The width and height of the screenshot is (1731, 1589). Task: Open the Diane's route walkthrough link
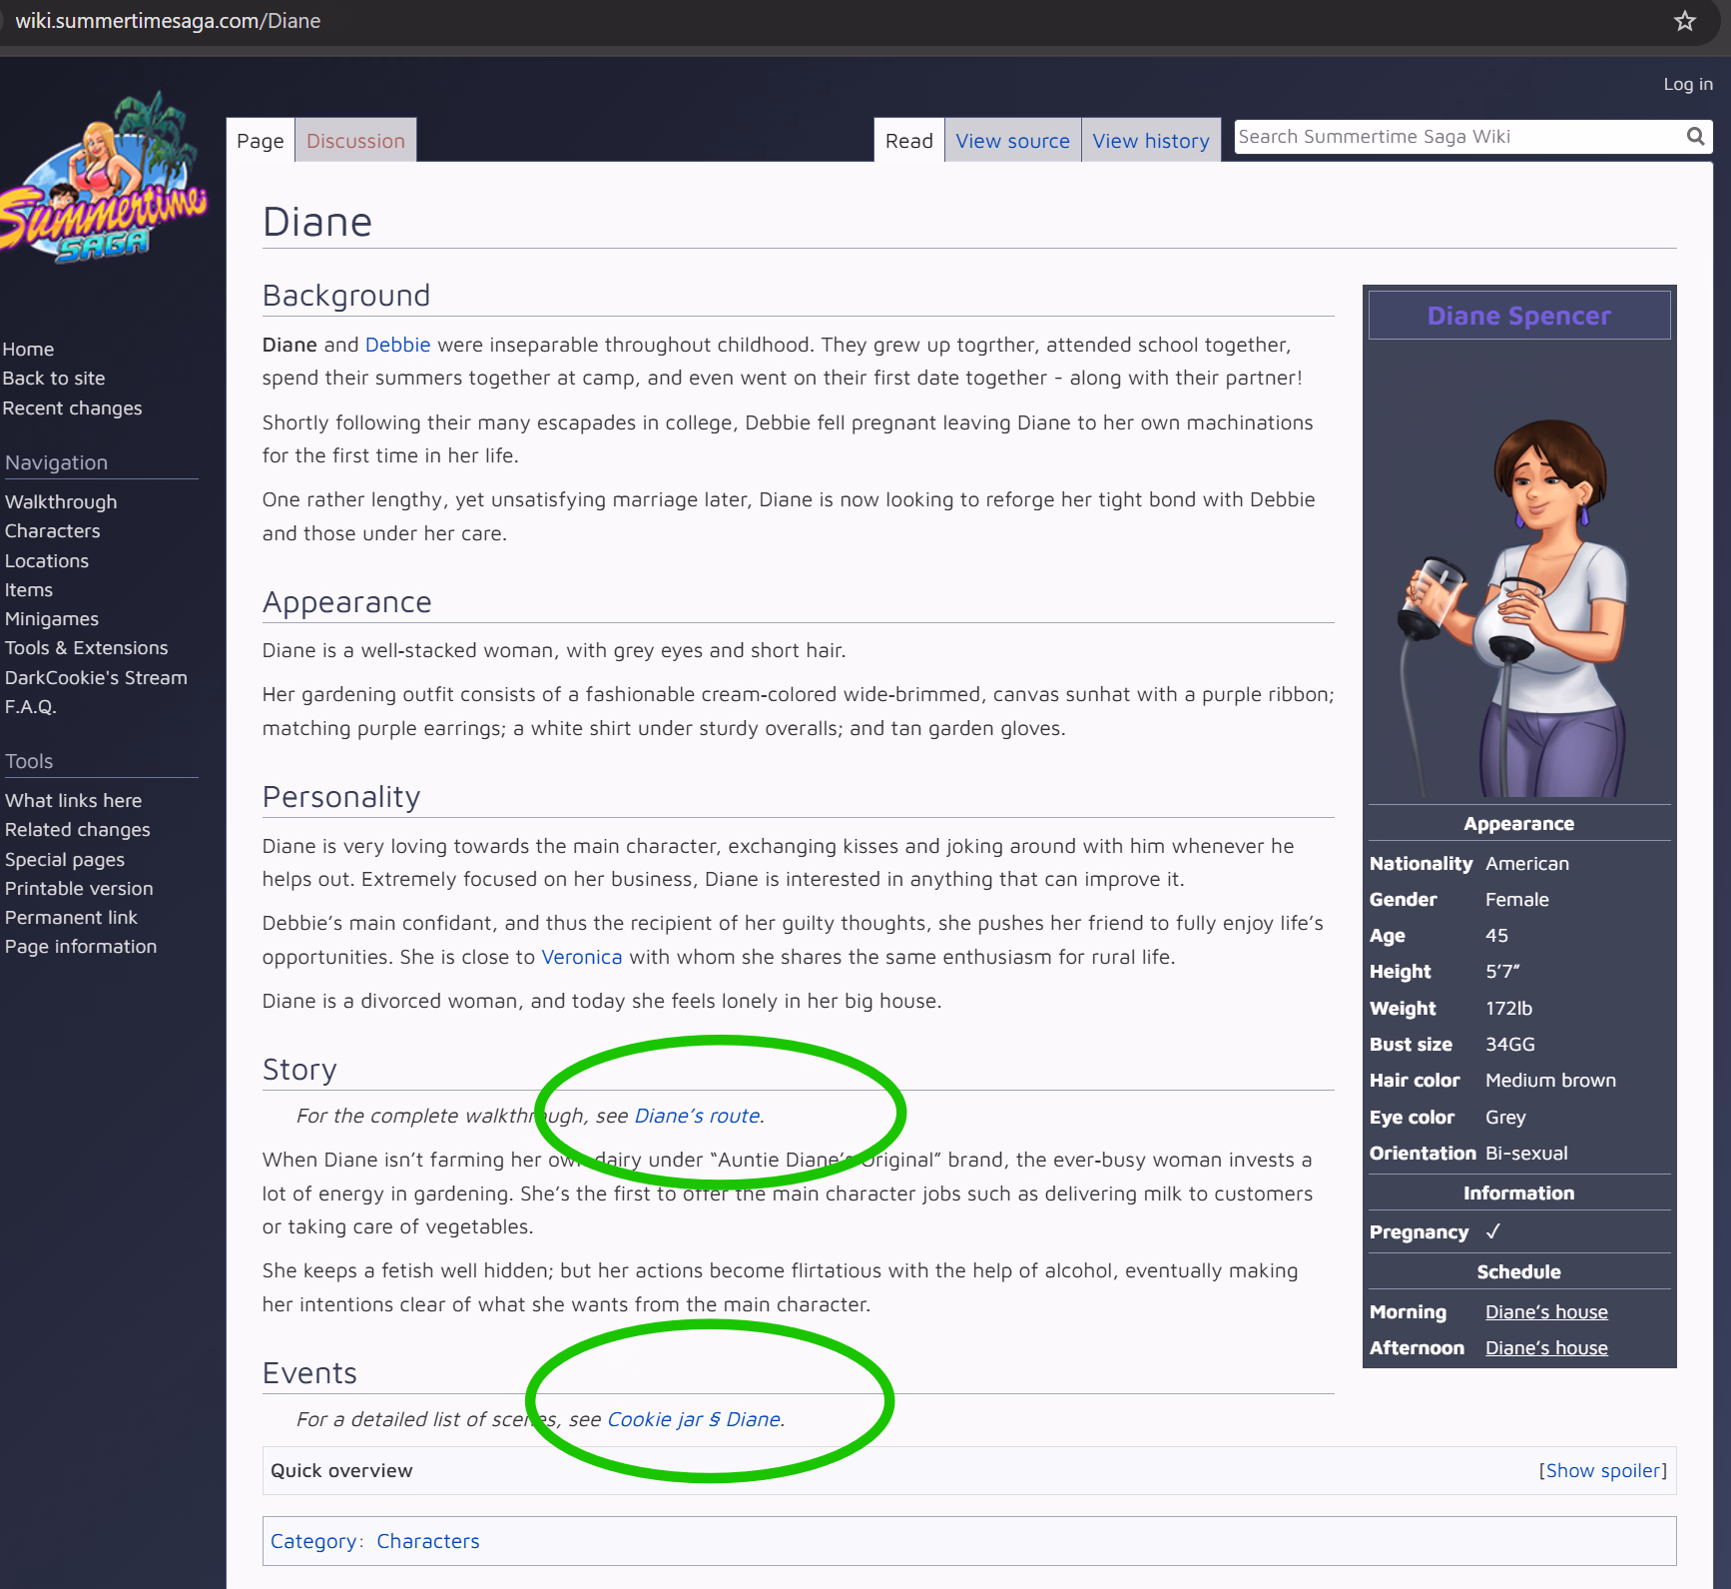[698, 1116]
